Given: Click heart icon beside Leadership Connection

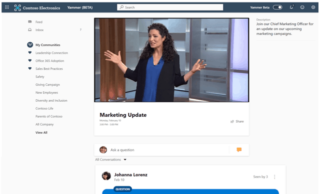Looking at the screenshot, I should pyautogui.click(x=30, y=53).
